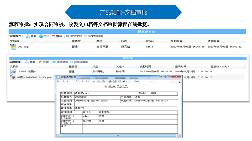
Task: Select the 123456.扫描件 row name
Action: click(27, 72)
